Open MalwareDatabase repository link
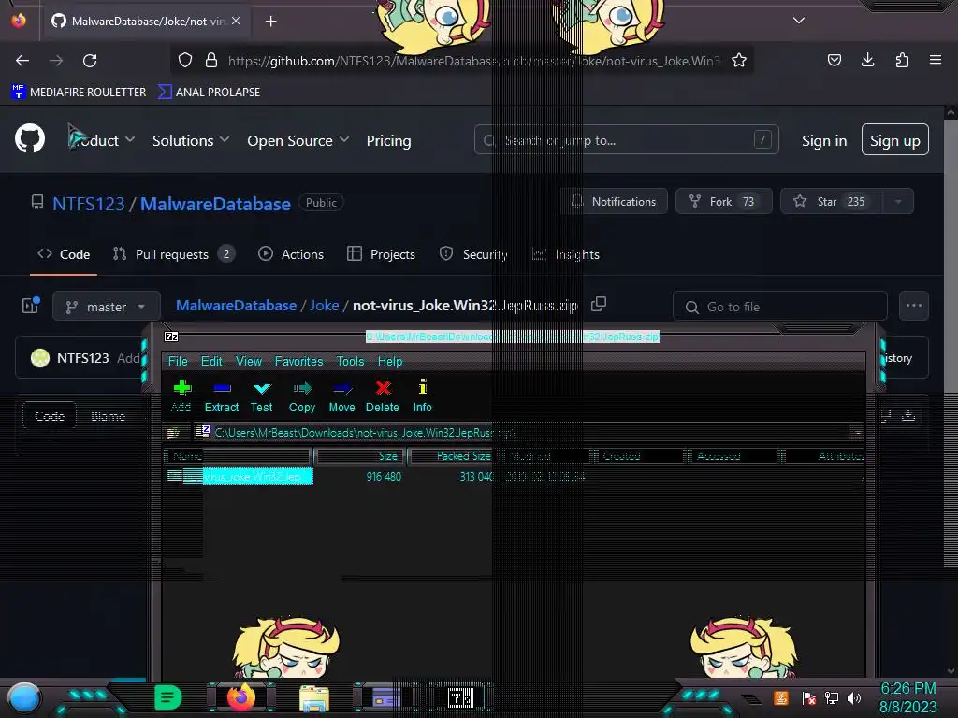958x718 pixels. click(x=216, y=203)
